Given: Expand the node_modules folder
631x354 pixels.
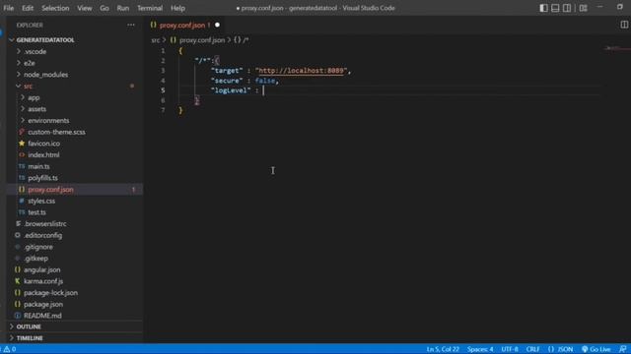Looking at the screenshot, I should coord(45,75).
